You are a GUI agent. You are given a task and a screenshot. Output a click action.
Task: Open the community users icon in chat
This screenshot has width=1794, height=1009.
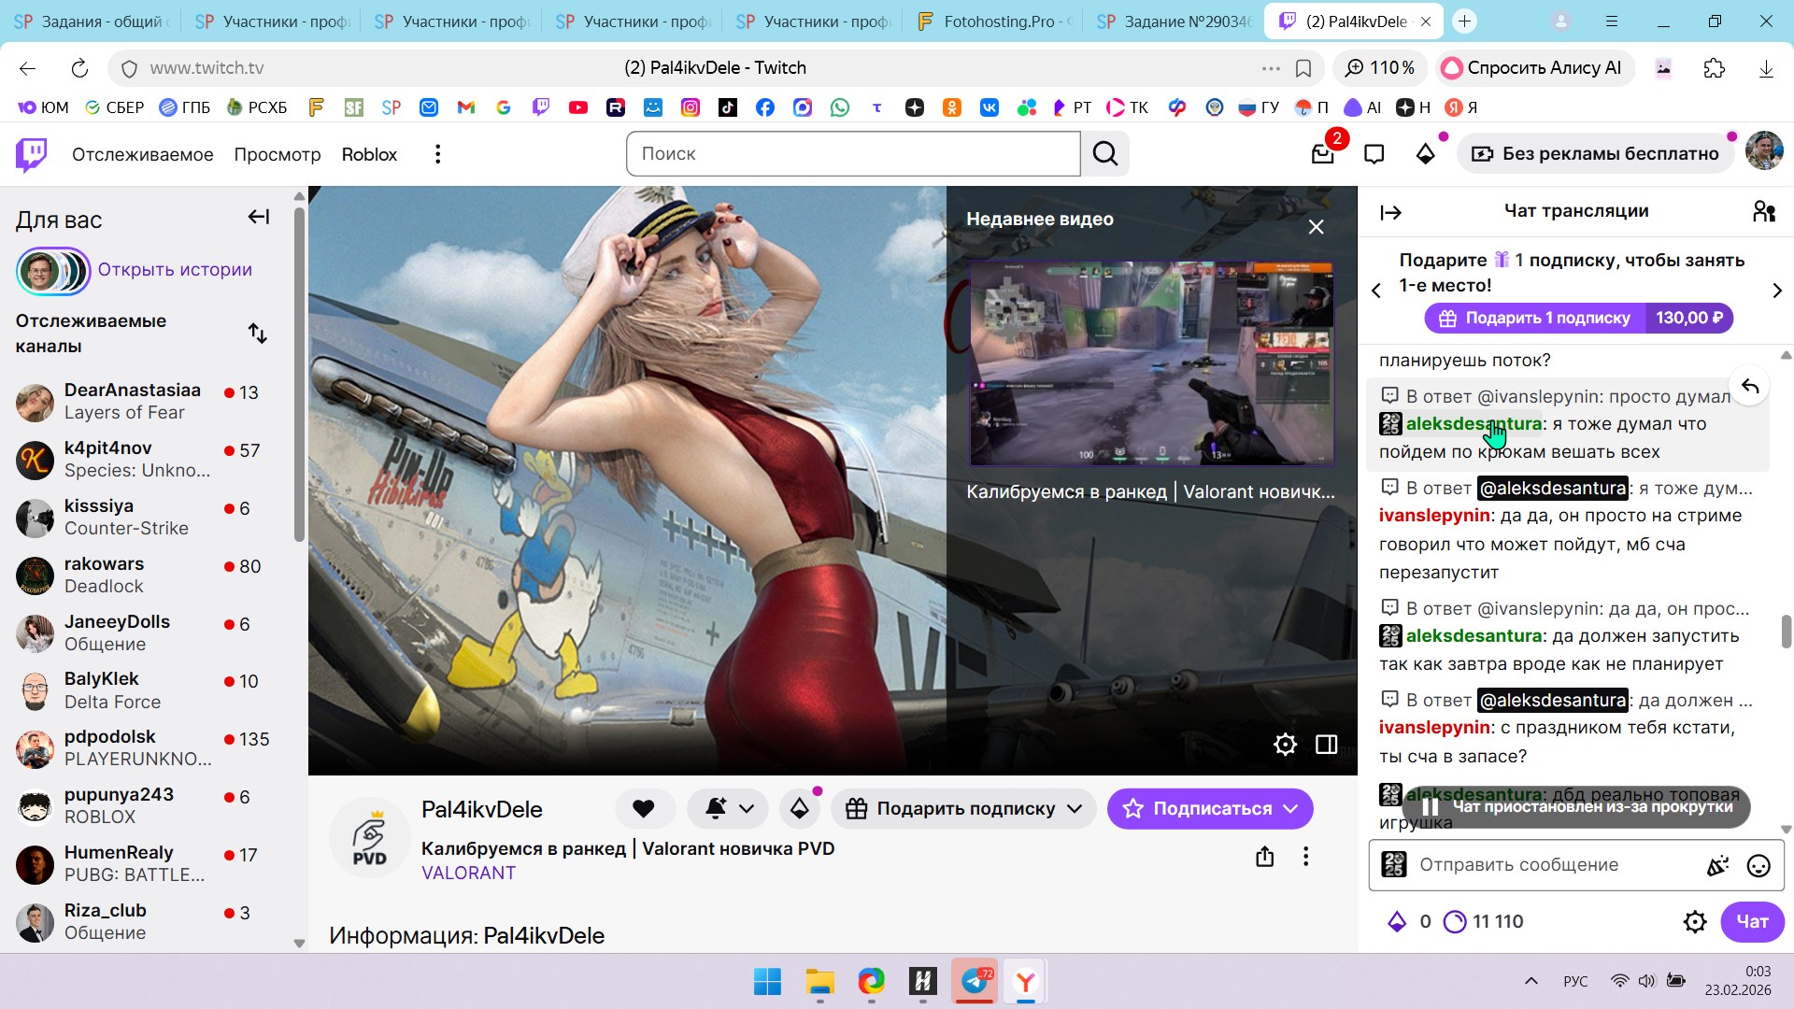[1763, 212]
